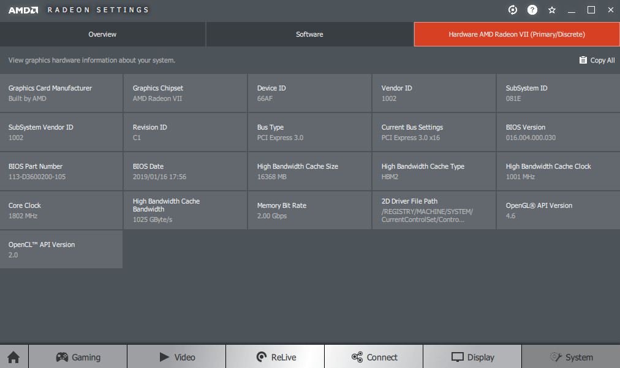Open the Radeon updates notification icon

point(513,10)
